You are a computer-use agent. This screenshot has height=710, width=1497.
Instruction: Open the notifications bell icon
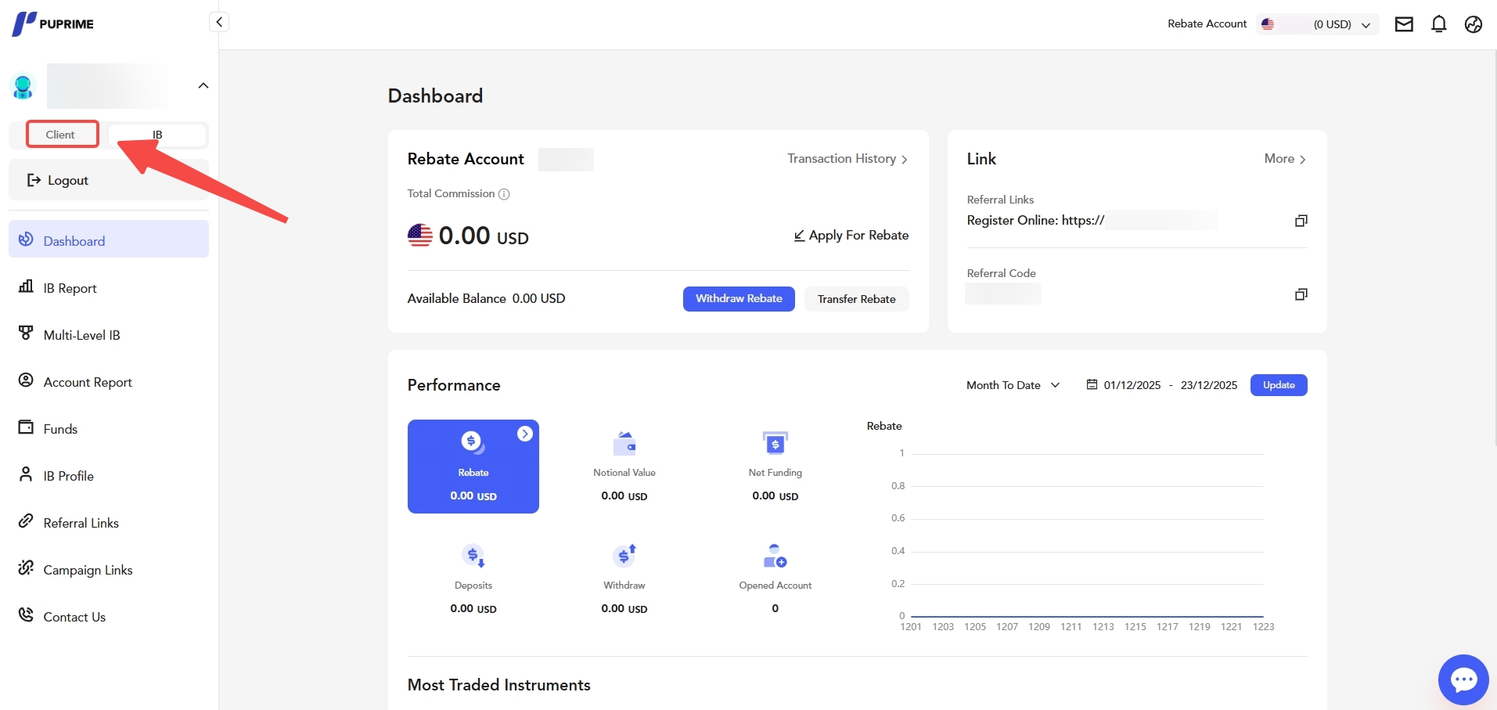(1438, 24)
